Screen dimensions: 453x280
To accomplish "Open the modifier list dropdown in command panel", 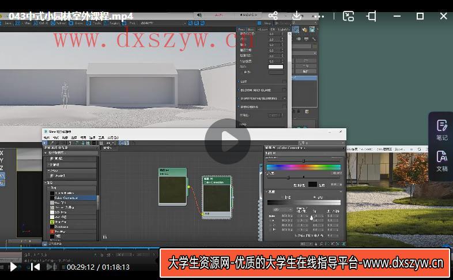I will (x=304, y=53).
